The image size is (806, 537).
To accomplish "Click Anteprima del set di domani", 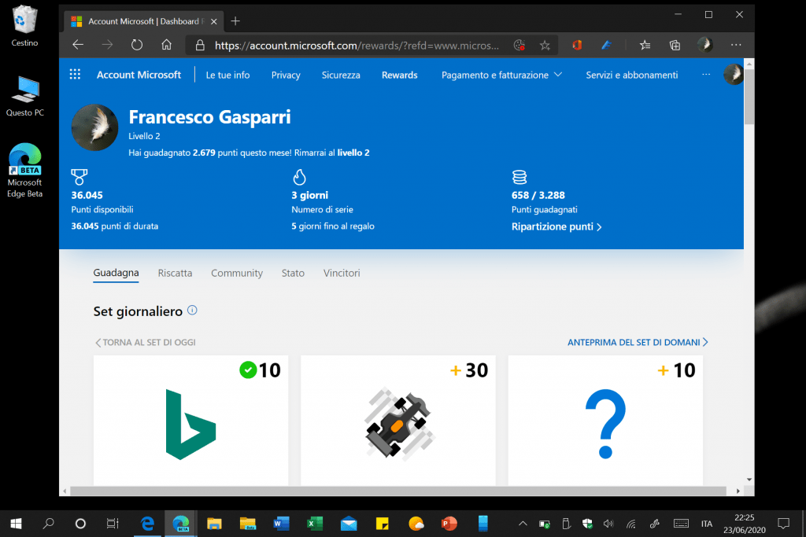I will [638, 343].
